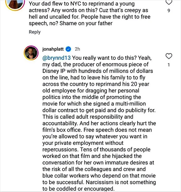The height and width of the screenshot is (192, 181).
Task: Like jonahplatt's reply with the heart
Action: click(x=169, y=56)
